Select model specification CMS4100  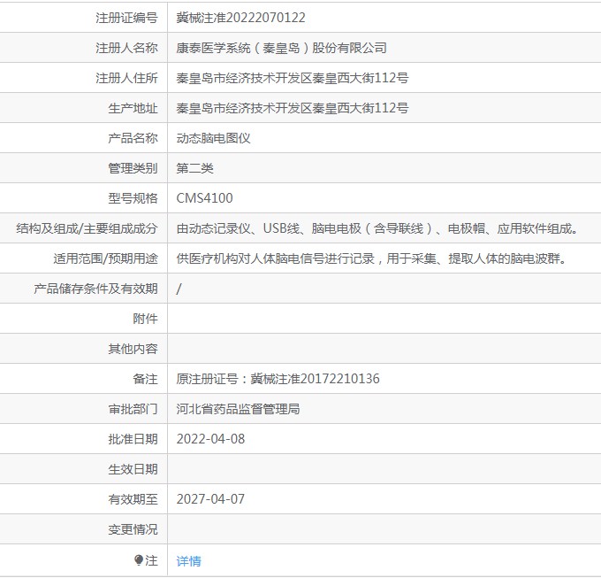pos(204,198)
